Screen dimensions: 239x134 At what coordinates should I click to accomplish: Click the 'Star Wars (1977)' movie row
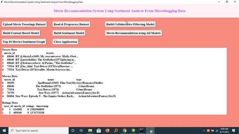[x=51, y=93]
